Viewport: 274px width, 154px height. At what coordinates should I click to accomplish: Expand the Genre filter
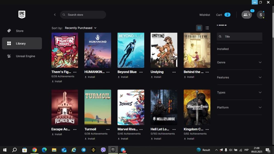(239, 62)
